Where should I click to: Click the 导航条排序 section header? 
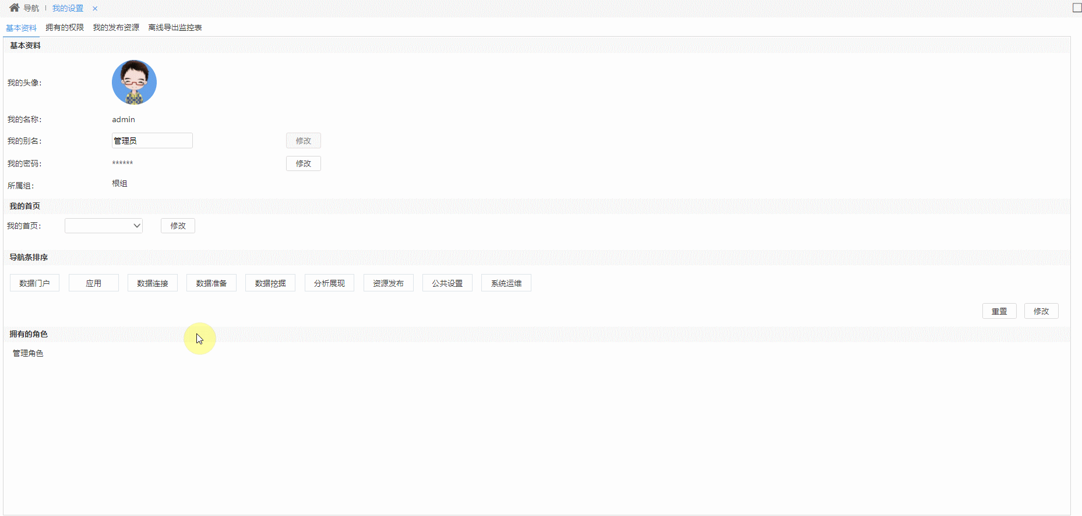click(x=29, y=257)
